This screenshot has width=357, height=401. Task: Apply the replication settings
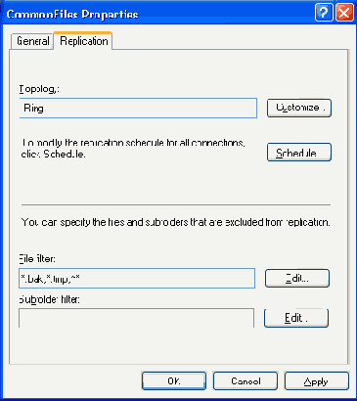click(x=317, y=381)
